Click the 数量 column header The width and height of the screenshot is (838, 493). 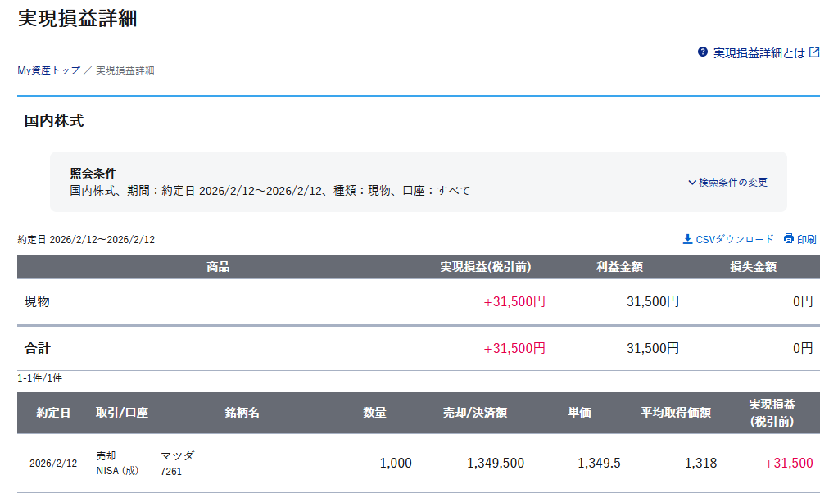point(374,413)
